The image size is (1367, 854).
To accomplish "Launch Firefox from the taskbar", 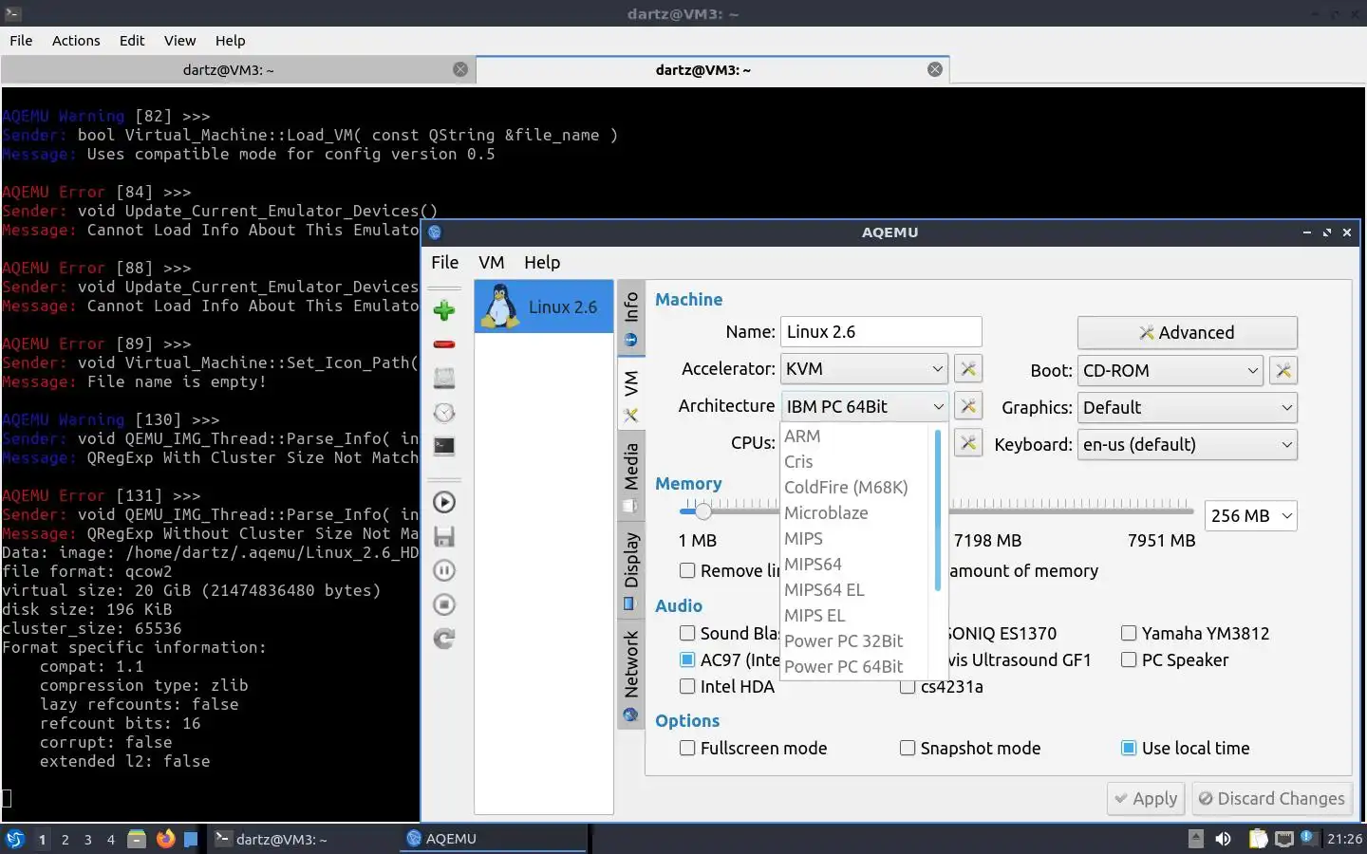I will [165, 839].
